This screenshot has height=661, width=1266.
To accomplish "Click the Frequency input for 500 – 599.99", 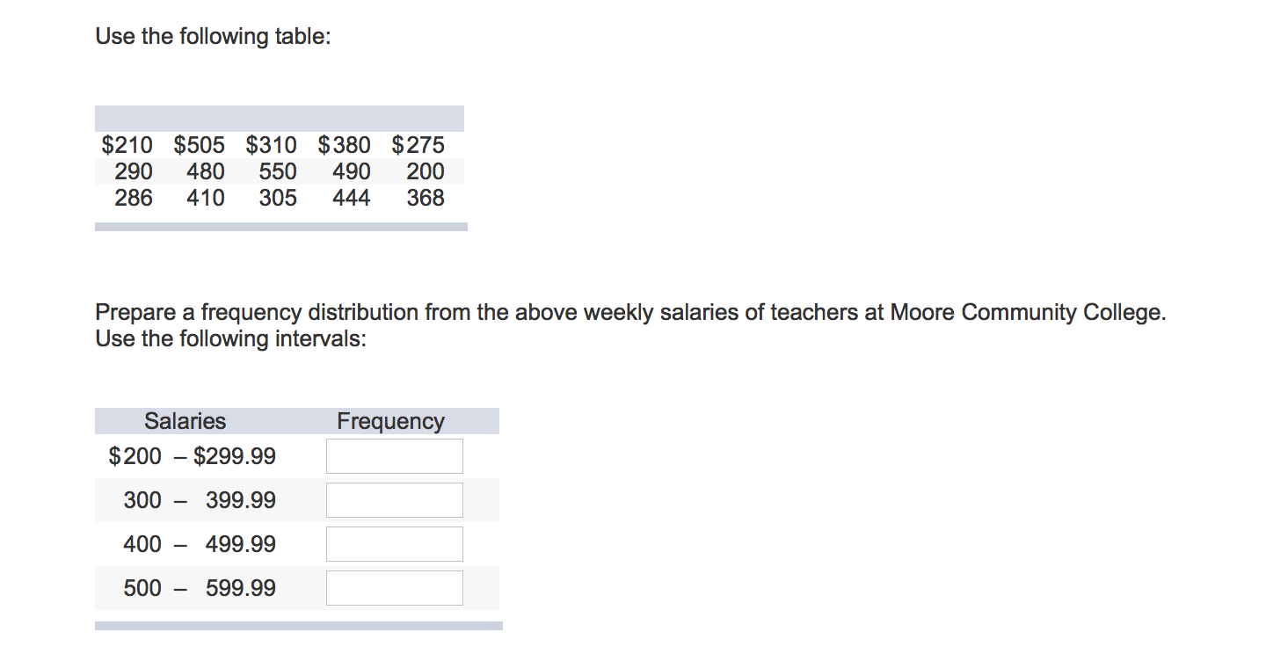I will [x=394, y=587].
